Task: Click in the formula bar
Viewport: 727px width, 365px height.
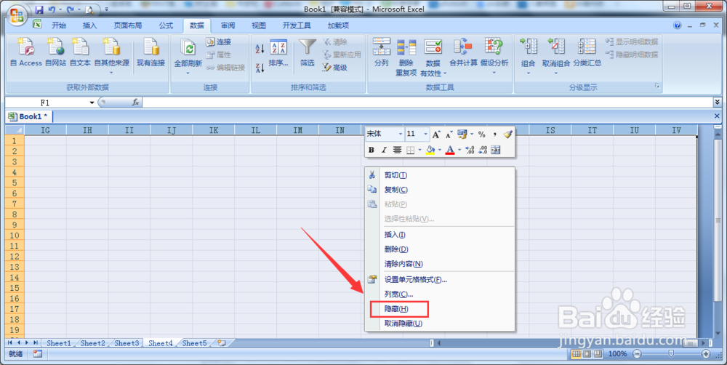Action: click(427, 103)
